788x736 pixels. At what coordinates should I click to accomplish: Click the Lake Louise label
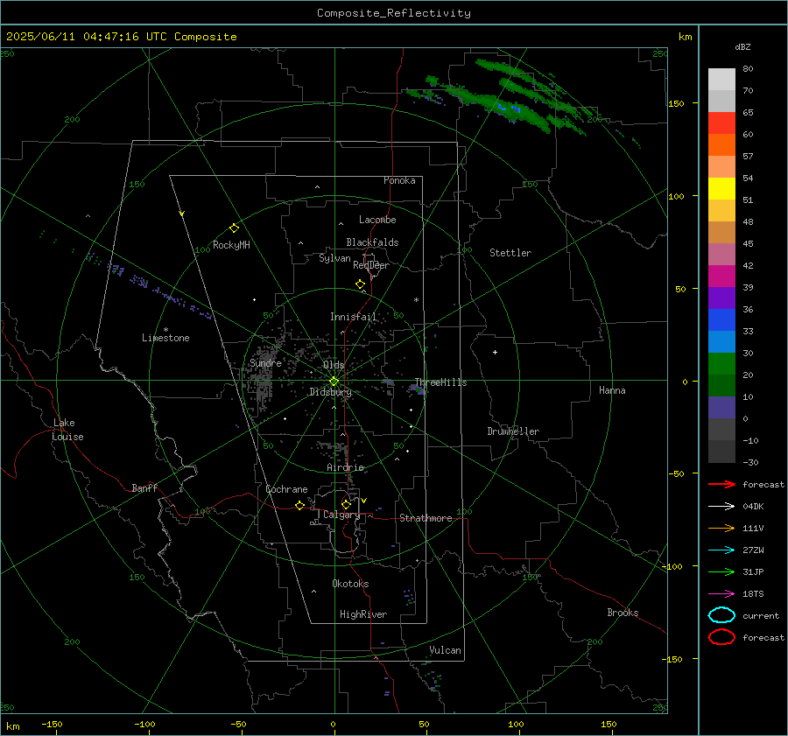pyautogui.click(x=67, y=430)
